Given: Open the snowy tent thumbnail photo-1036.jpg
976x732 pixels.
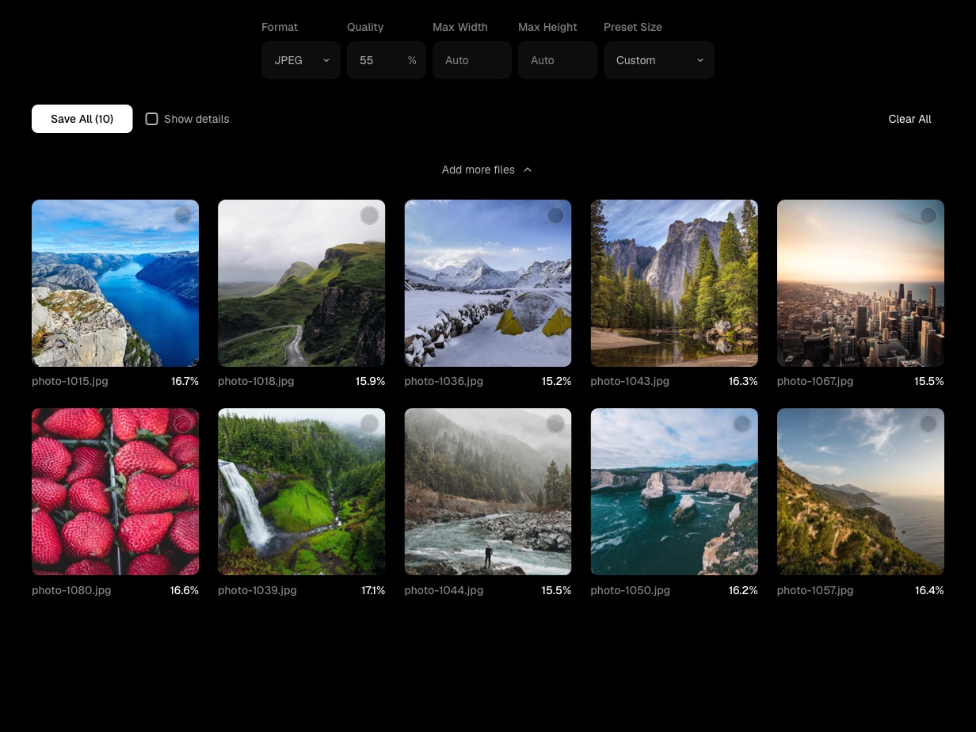Looking at the screenshot, I should pos(488,283).
